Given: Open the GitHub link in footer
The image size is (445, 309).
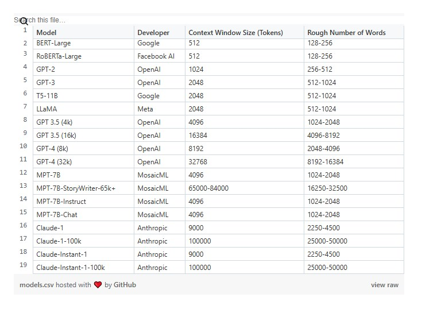Looking at the screenshot, I should click(125, 285).
